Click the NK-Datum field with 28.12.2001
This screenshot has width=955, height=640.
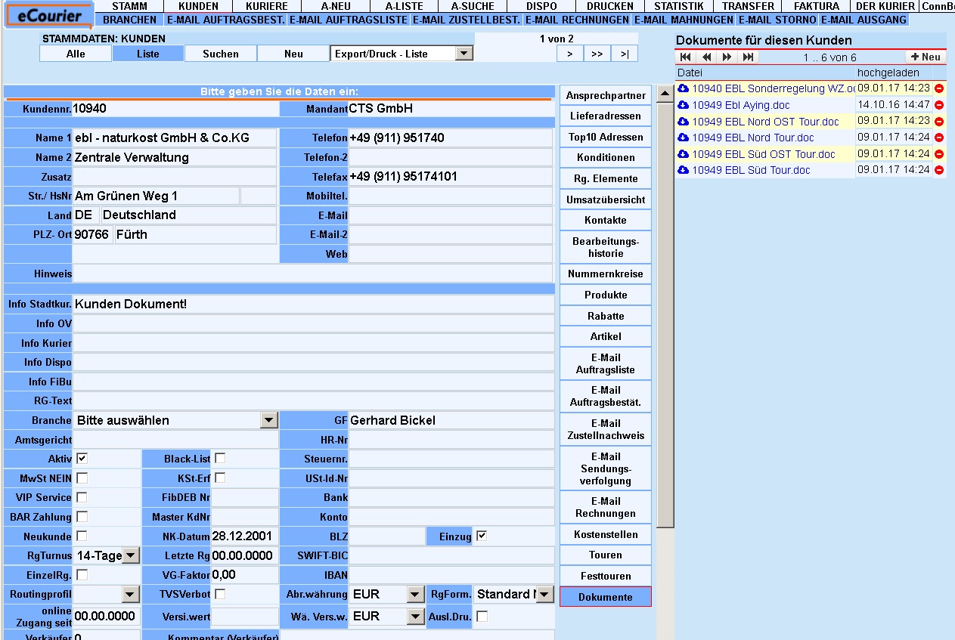[245, 536]
